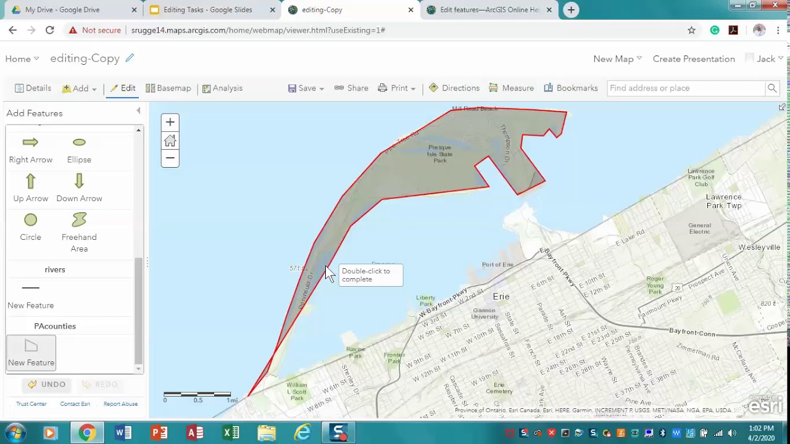Open the Analysis tools
790x444 pixels.
coord(222,88)
